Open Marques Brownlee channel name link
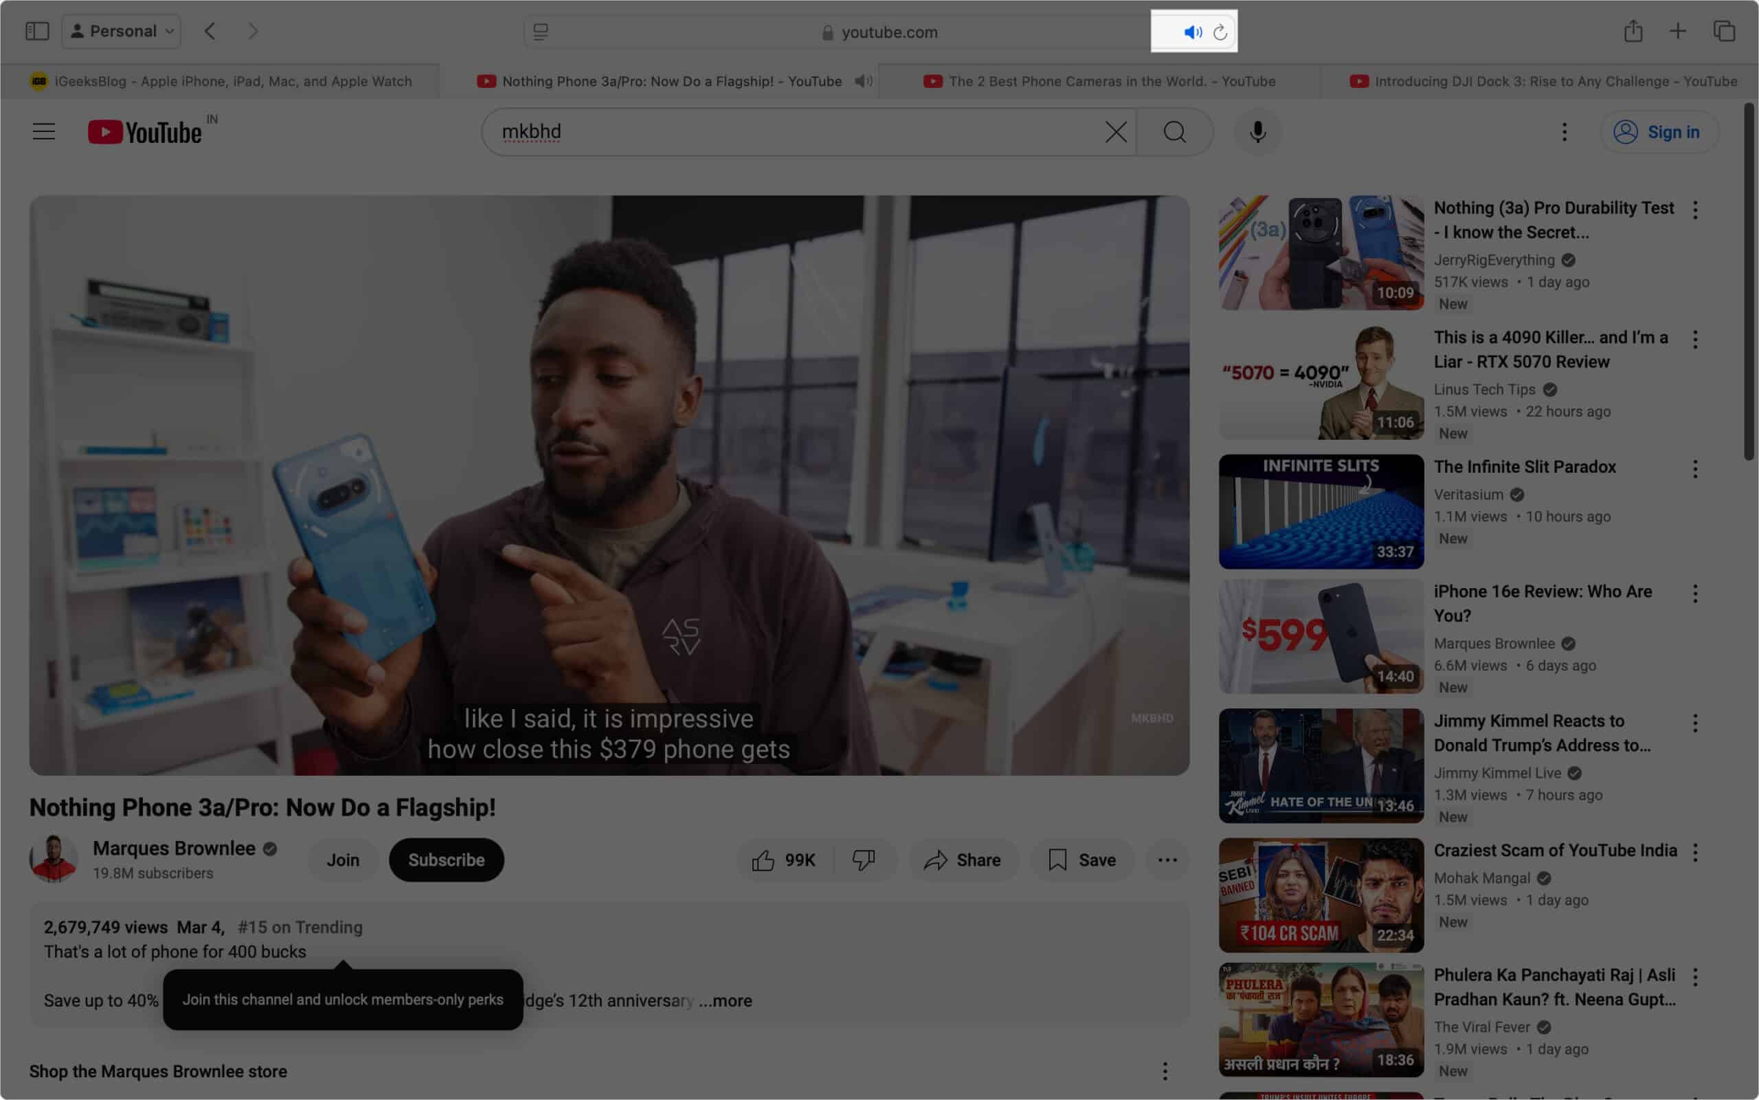This screenshot has height=1100, width=1759. coord(174,849)
